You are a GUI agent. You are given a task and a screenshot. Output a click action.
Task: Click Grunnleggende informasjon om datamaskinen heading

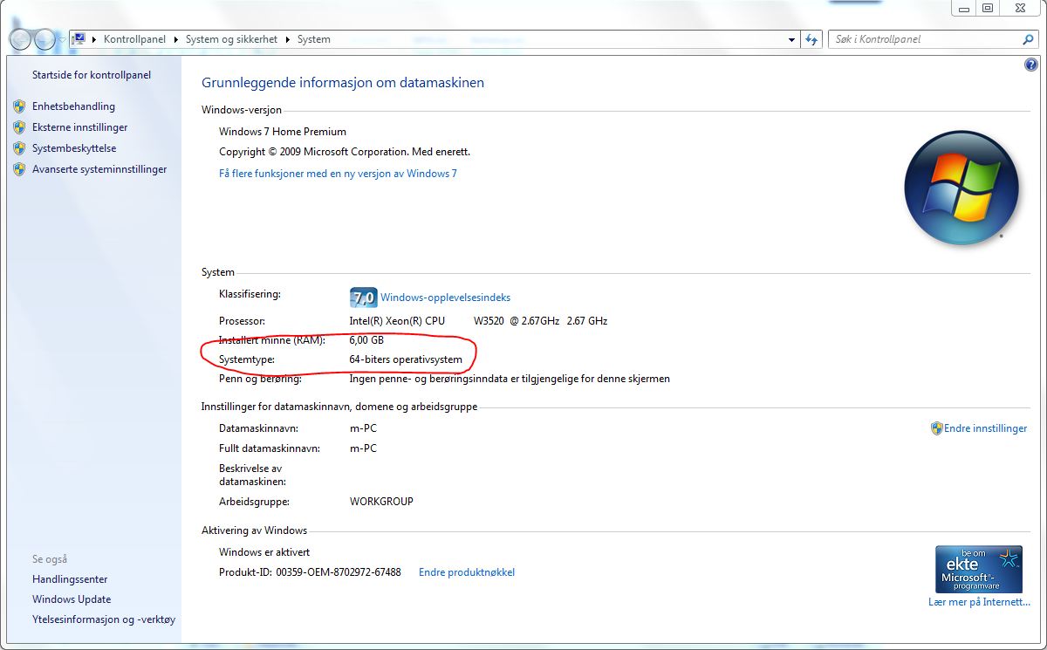click(343, 83)
